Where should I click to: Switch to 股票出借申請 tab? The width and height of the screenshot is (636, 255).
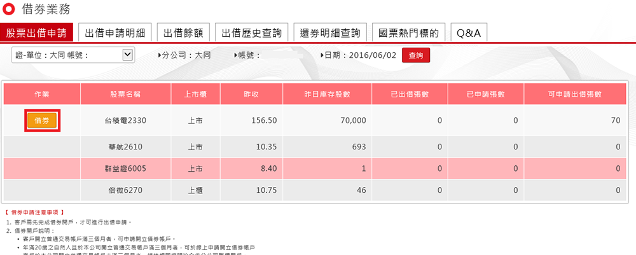pyautogui.click(x=36, y=33)
